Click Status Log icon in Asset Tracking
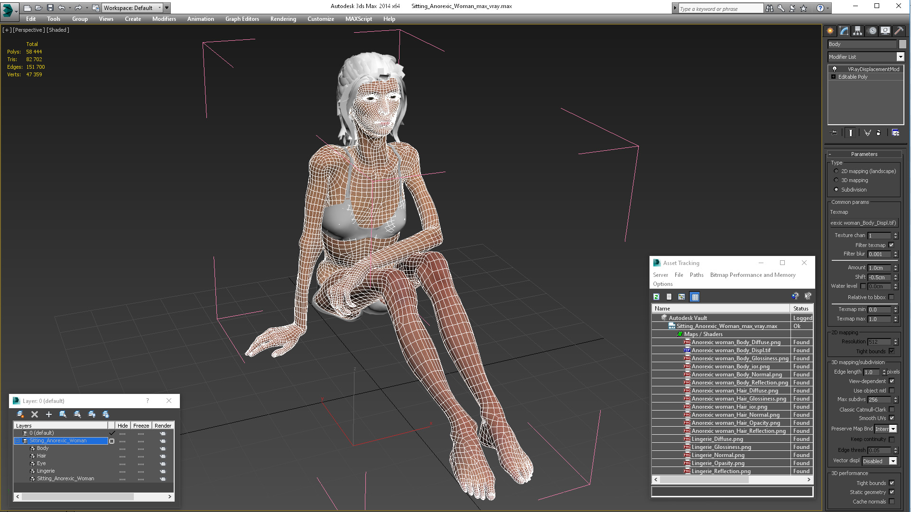 tap(669, 297)
